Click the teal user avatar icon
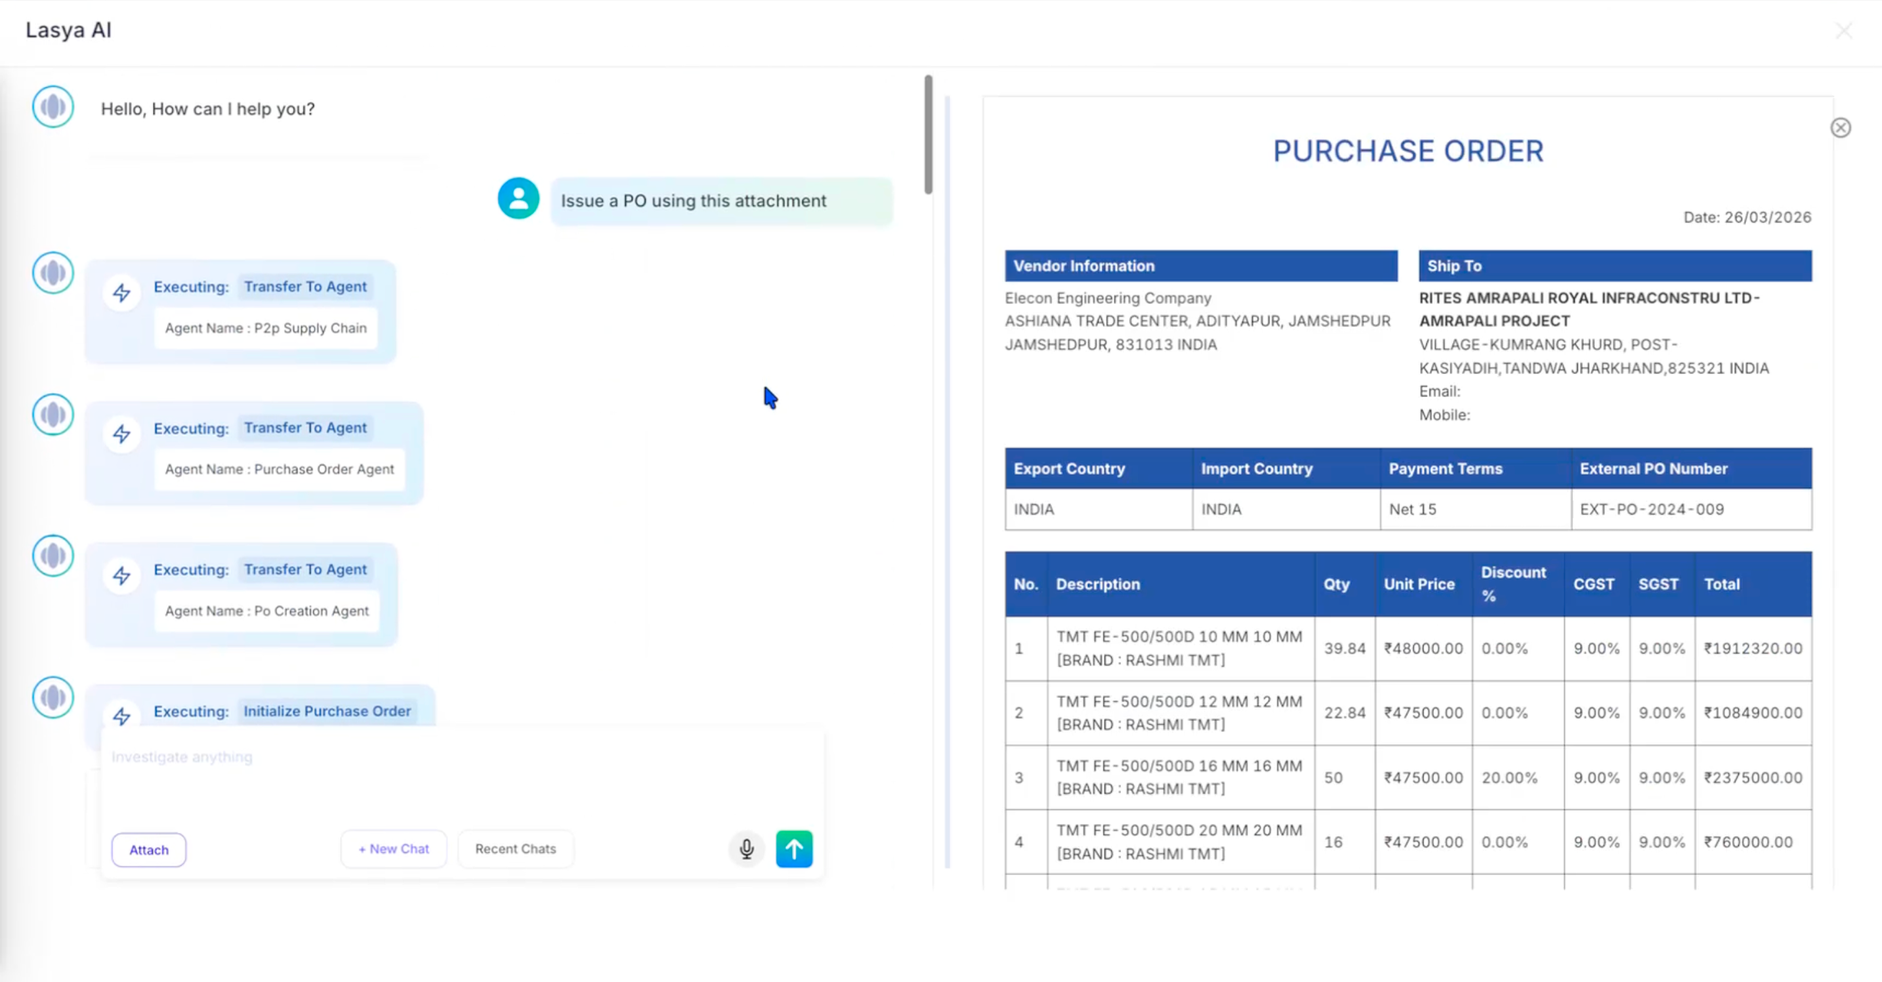This screenshot has height=982, width=1882. [x=517, y=198]
